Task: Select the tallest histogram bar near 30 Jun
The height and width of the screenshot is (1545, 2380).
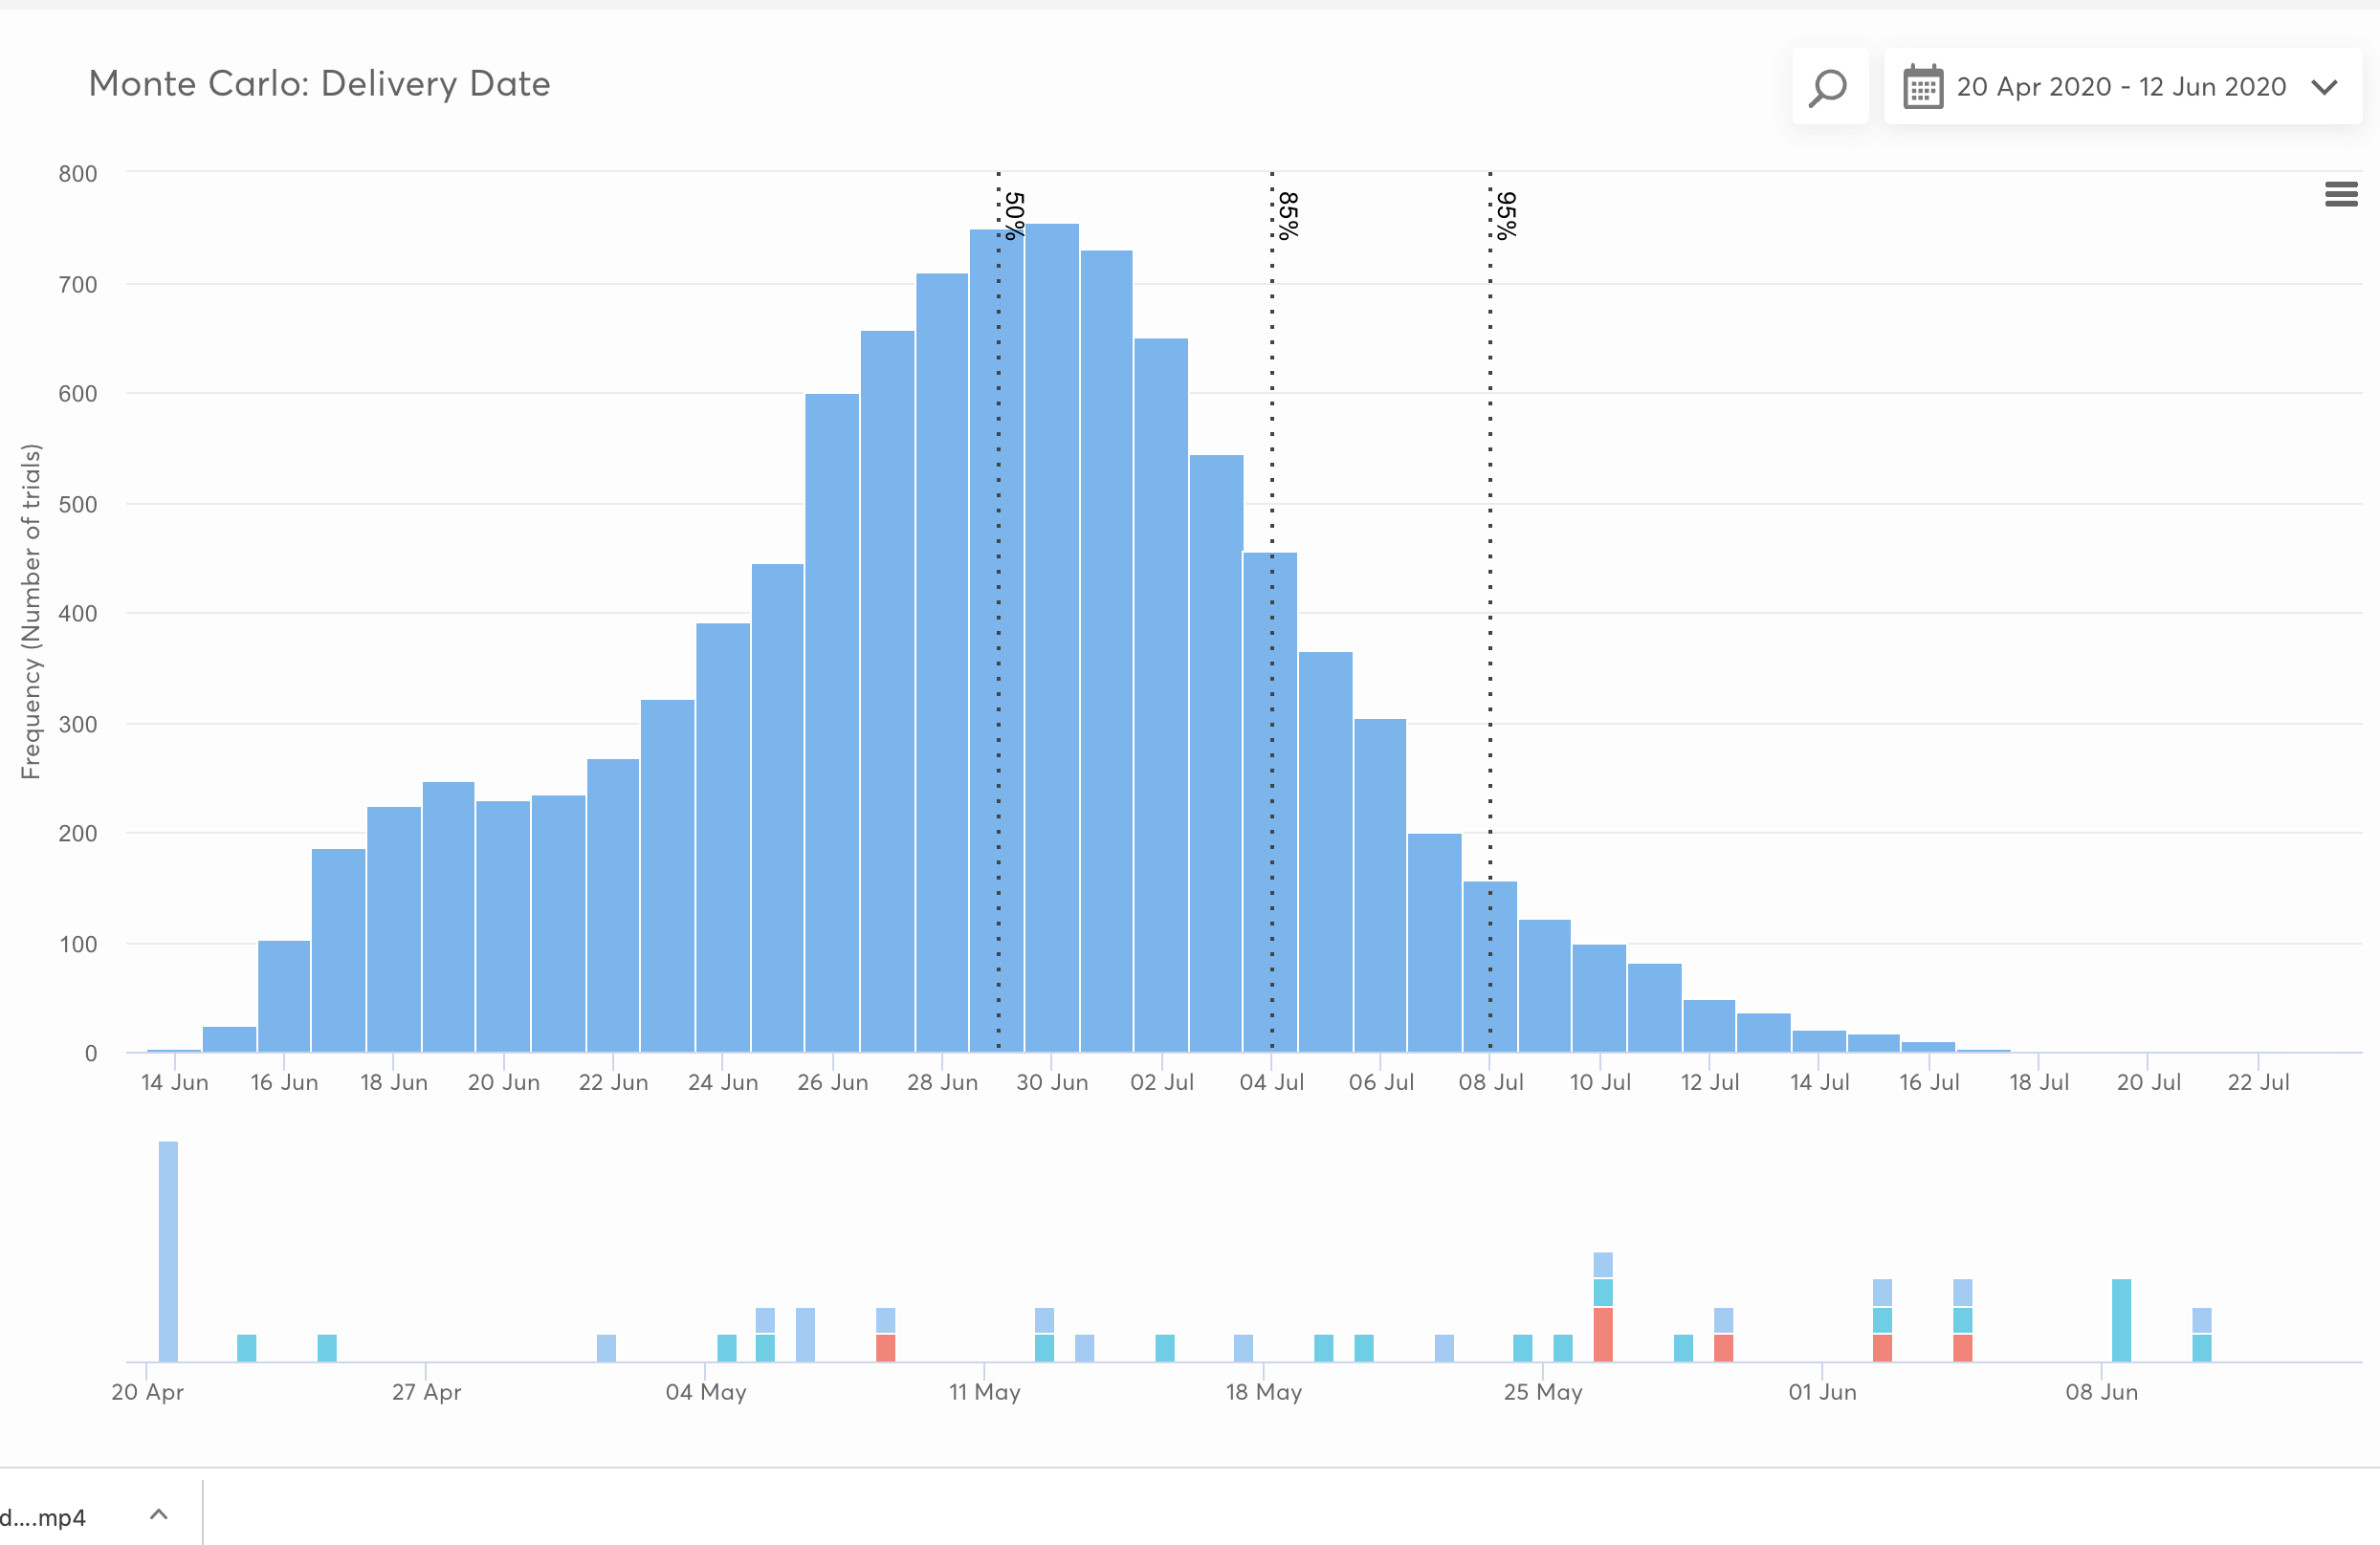Action: click(1052, 640)
